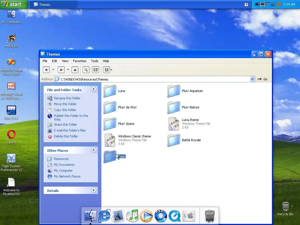This screenshot has width=300, height=225.
Task: Open the Help menu
Action: tap(106, 61)
